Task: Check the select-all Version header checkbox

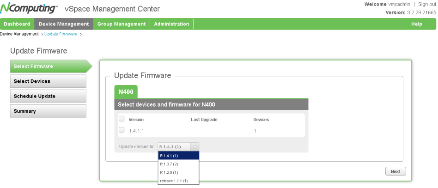Action: 122,119
